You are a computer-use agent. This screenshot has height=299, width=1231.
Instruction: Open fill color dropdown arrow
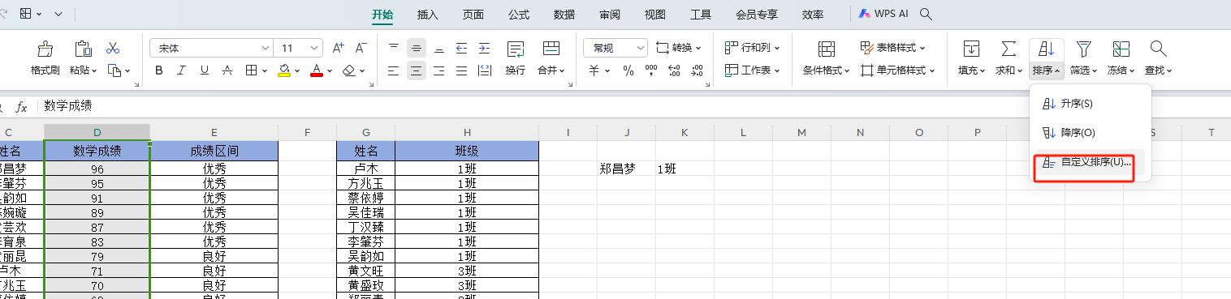297,71
